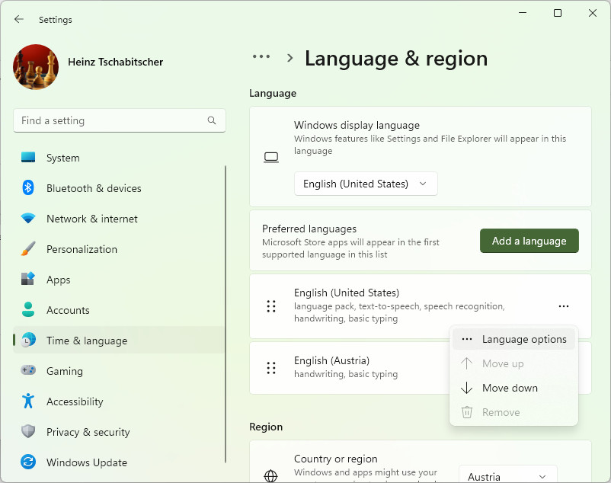611x483 pixels.
Task: Click the System monitor icon
Action: (x=28, y=158)
